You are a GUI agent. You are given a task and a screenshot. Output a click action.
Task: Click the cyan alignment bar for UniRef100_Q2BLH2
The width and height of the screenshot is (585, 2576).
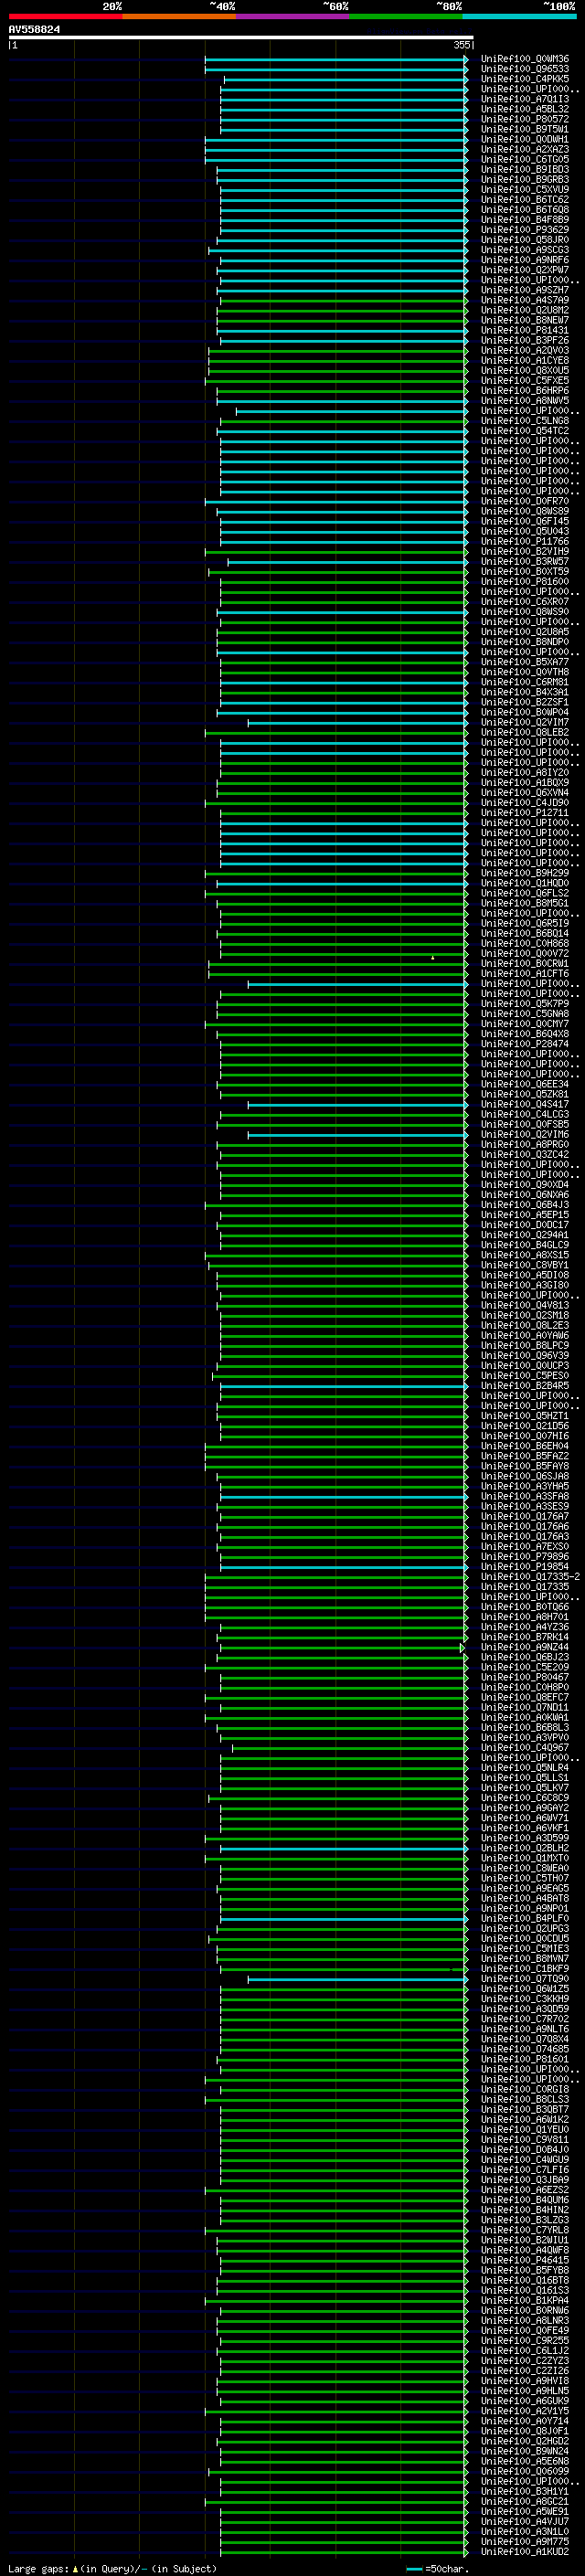pos(343,1848)
